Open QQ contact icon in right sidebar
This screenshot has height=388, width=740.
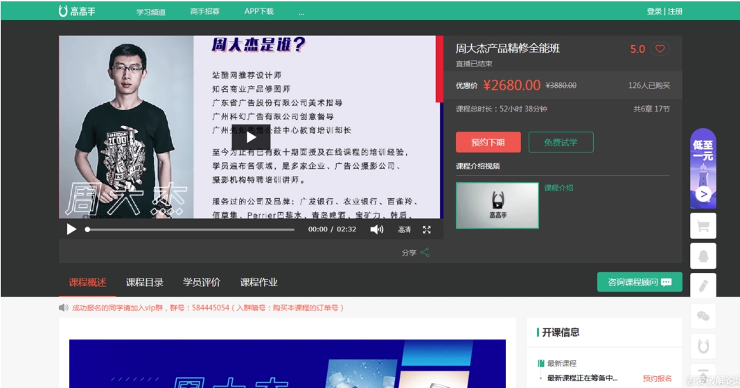coord(703,256)
